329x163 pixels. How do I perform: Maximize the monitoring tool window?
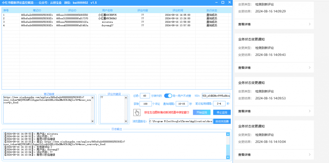pos(223,3)
